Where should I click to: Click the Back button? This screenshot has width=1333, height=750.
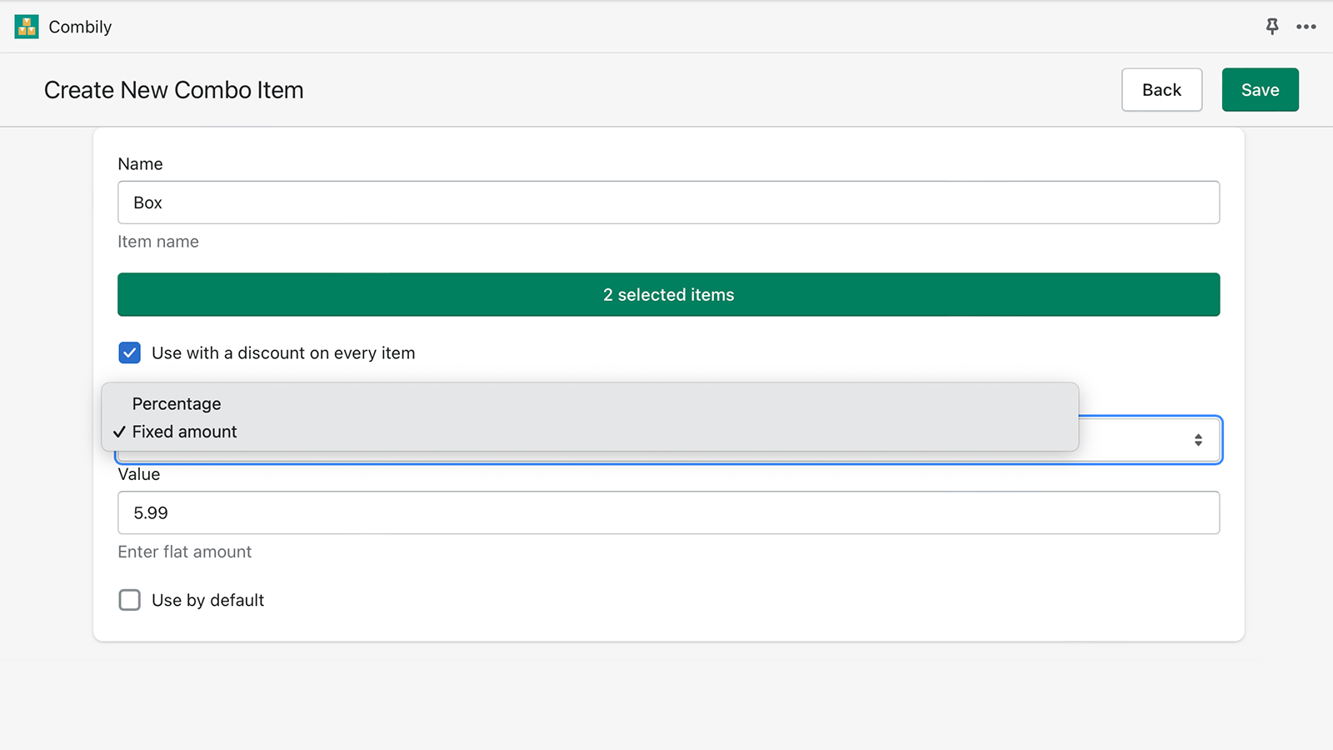[1161, 90]
